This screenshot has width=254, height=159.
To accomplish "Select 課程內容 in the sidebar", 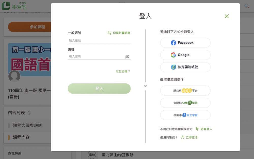I will [x=21, y=137].
